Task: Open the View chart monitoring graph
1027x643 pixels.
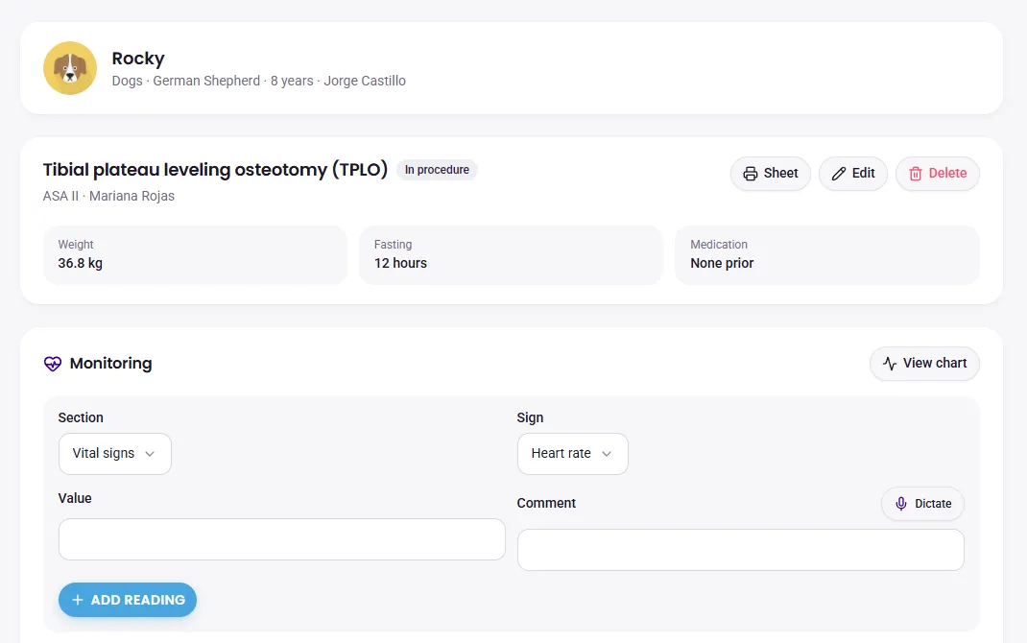Action: click(x=924, y=364)
